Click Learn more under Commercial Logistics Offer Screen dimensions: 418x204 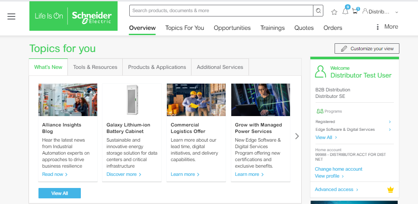pos(185,175)
